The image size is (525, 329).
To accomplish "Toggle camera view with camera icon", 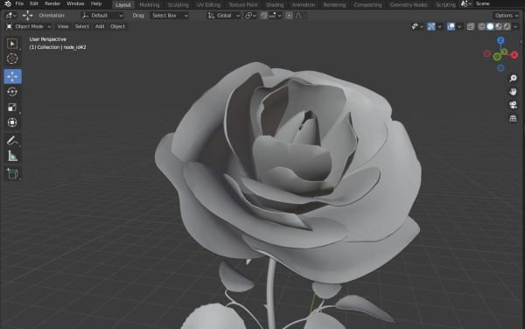I will (x=513, y=105).
